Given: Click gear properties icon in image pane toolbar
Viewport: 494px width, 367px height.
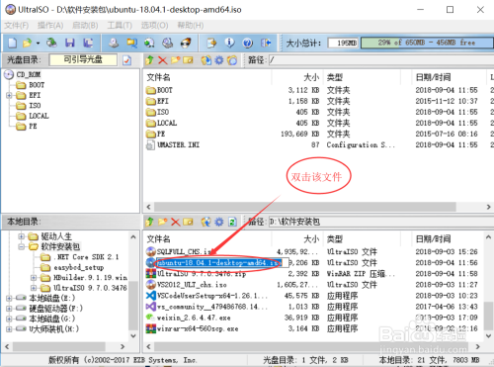Looking at the screenshot, I should [219, 60].
